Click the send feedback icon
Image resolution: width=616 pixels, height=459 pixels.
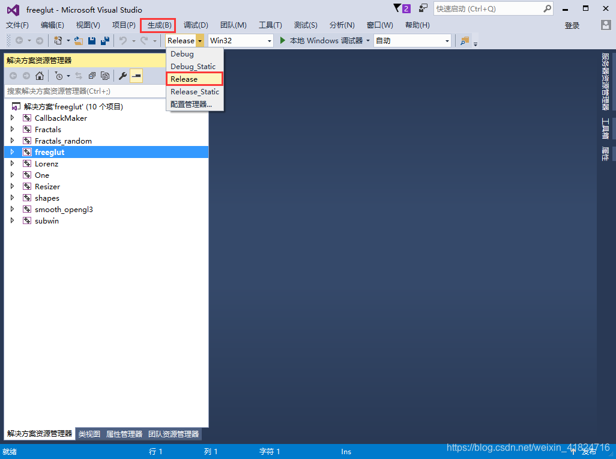423,8
